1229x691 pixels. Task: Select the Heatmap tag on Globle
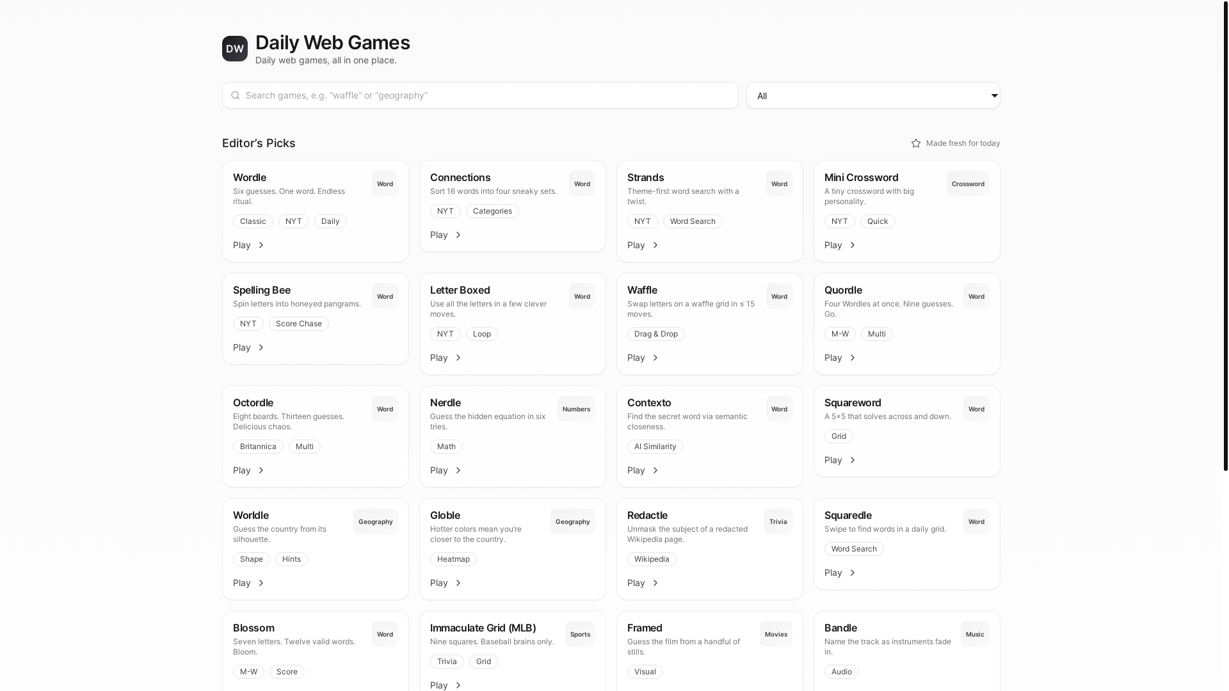[453, 559]
